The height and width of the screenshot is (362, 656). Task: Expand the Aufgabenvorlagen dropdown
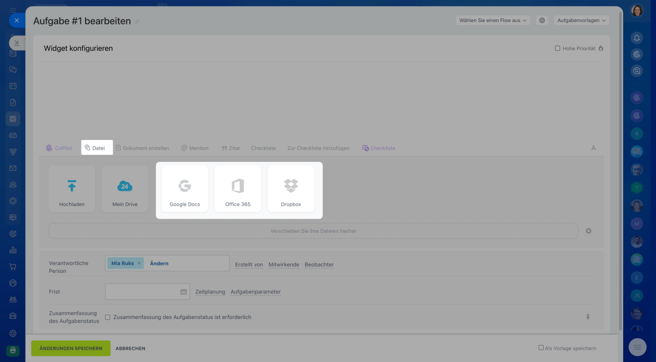coord(581,21)
